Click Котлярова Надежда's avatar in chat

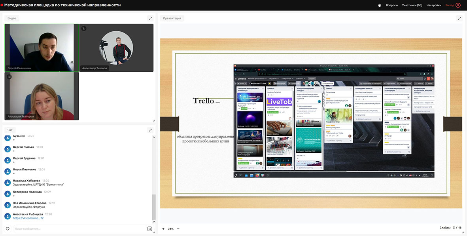(8, 194)
